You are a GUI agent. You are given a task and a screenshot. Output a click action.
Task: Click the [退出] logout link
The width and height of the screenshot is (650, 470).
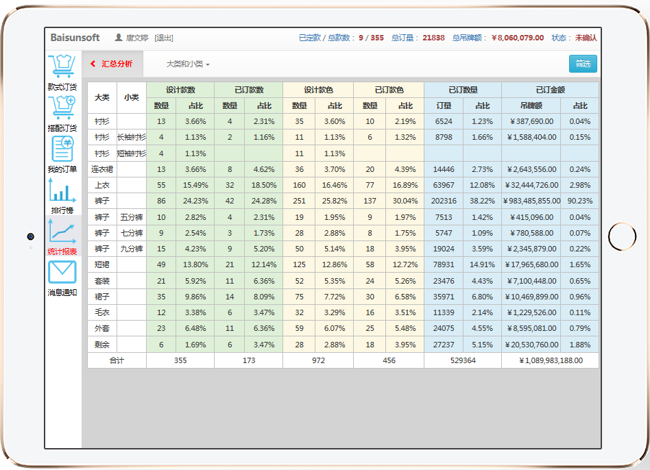pos(164,38)
